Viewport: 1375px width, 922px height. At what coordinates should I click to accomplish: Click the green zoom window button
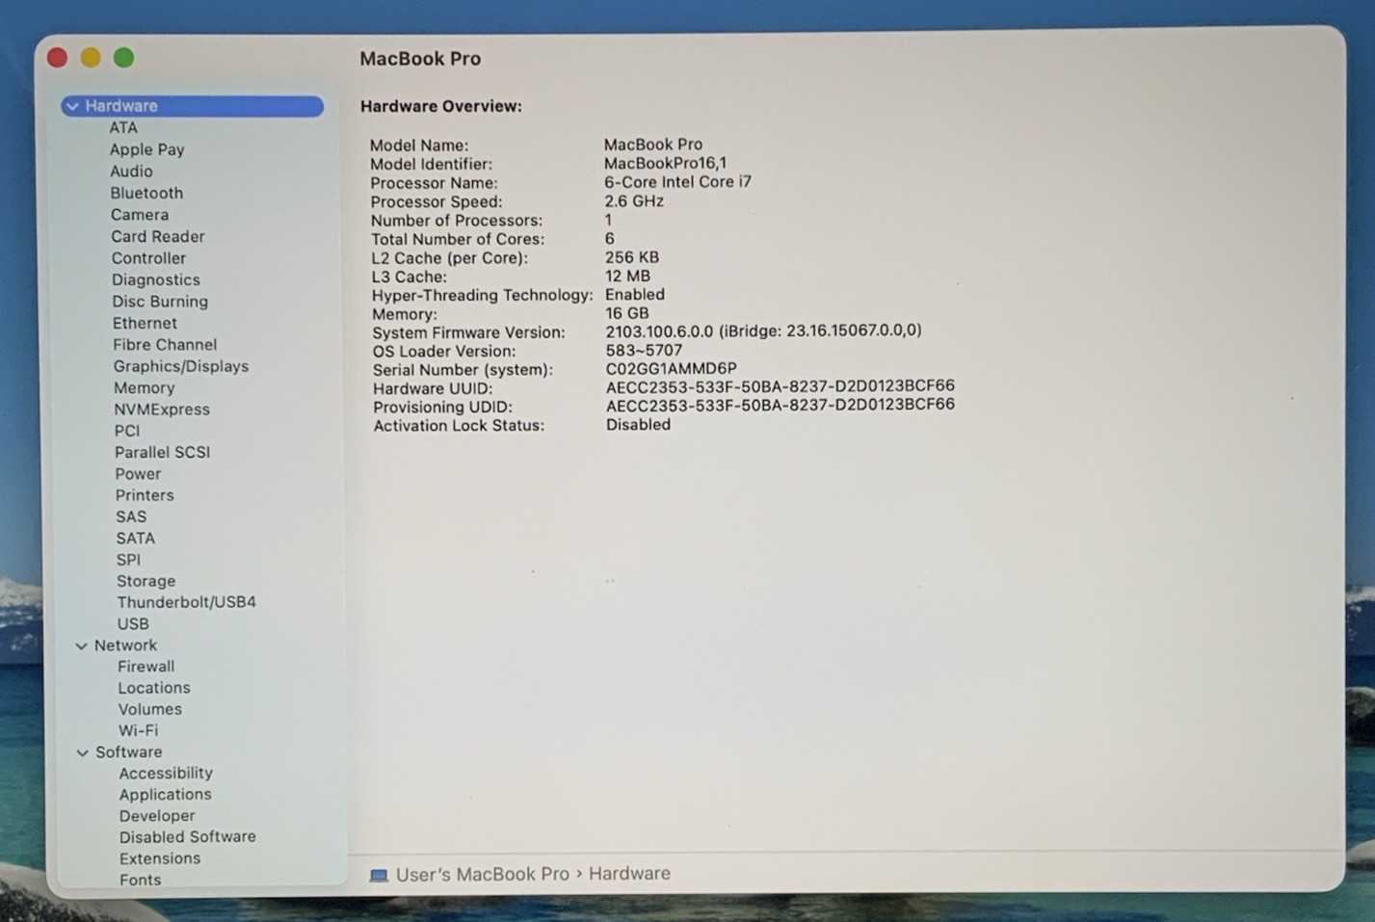coord(124,58)
